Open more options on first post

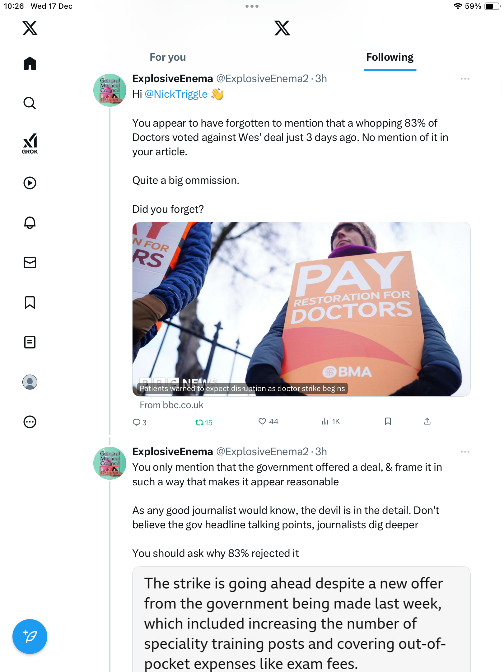(x=465, y=79)
